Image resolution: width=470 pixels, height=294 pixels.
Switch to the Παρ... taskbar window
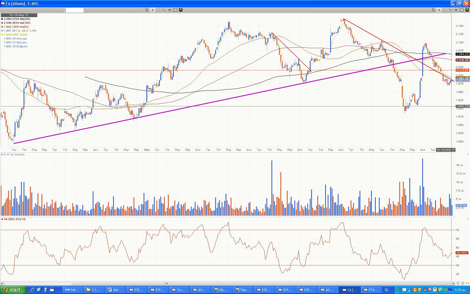pyautogui.click(x=243, y=290)
